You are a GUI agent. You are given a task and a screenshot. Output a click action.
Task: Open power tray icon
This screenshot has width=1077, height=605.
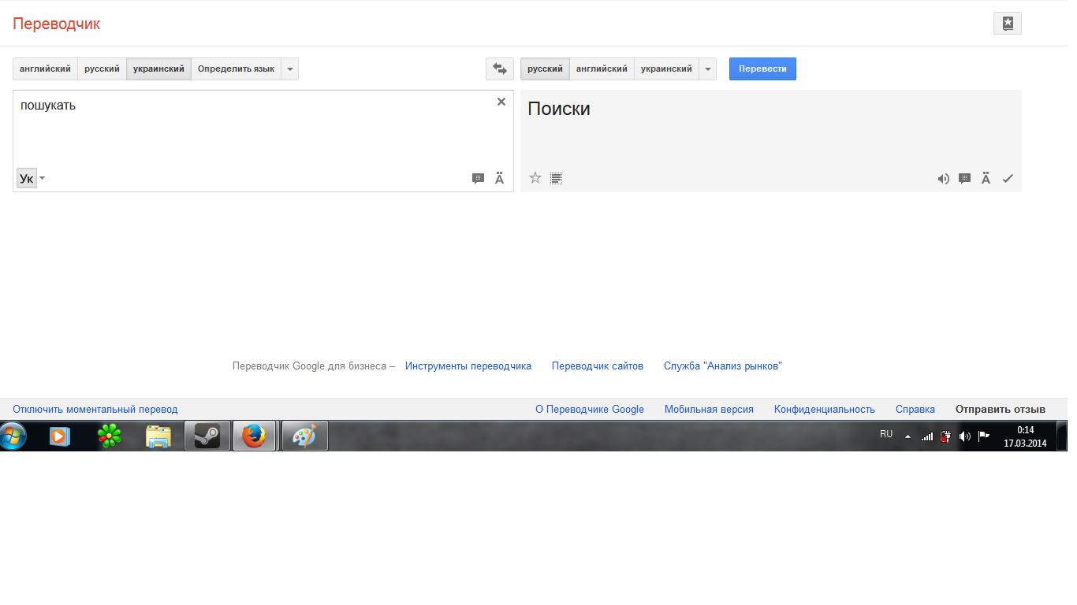[x=946, y=436]
